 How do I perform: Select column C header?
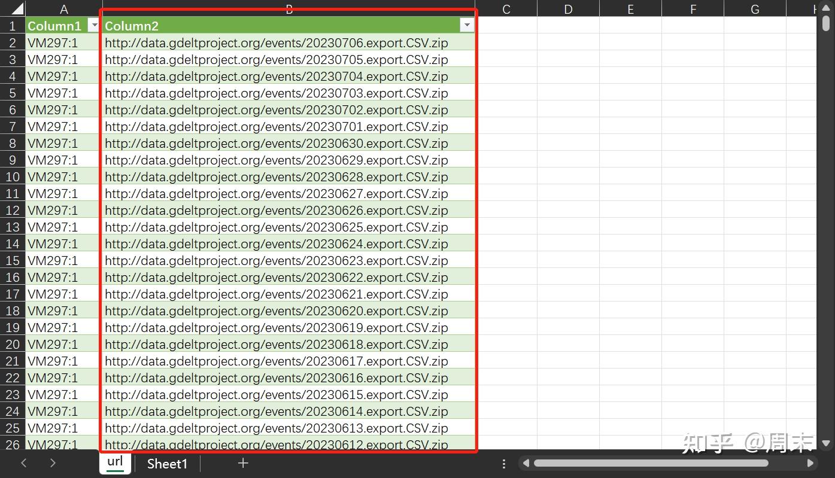(x=506, y=9)
